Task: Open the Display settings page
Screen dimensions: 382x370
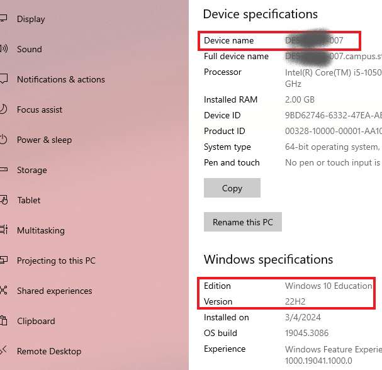Action: [x=31, y=19]
